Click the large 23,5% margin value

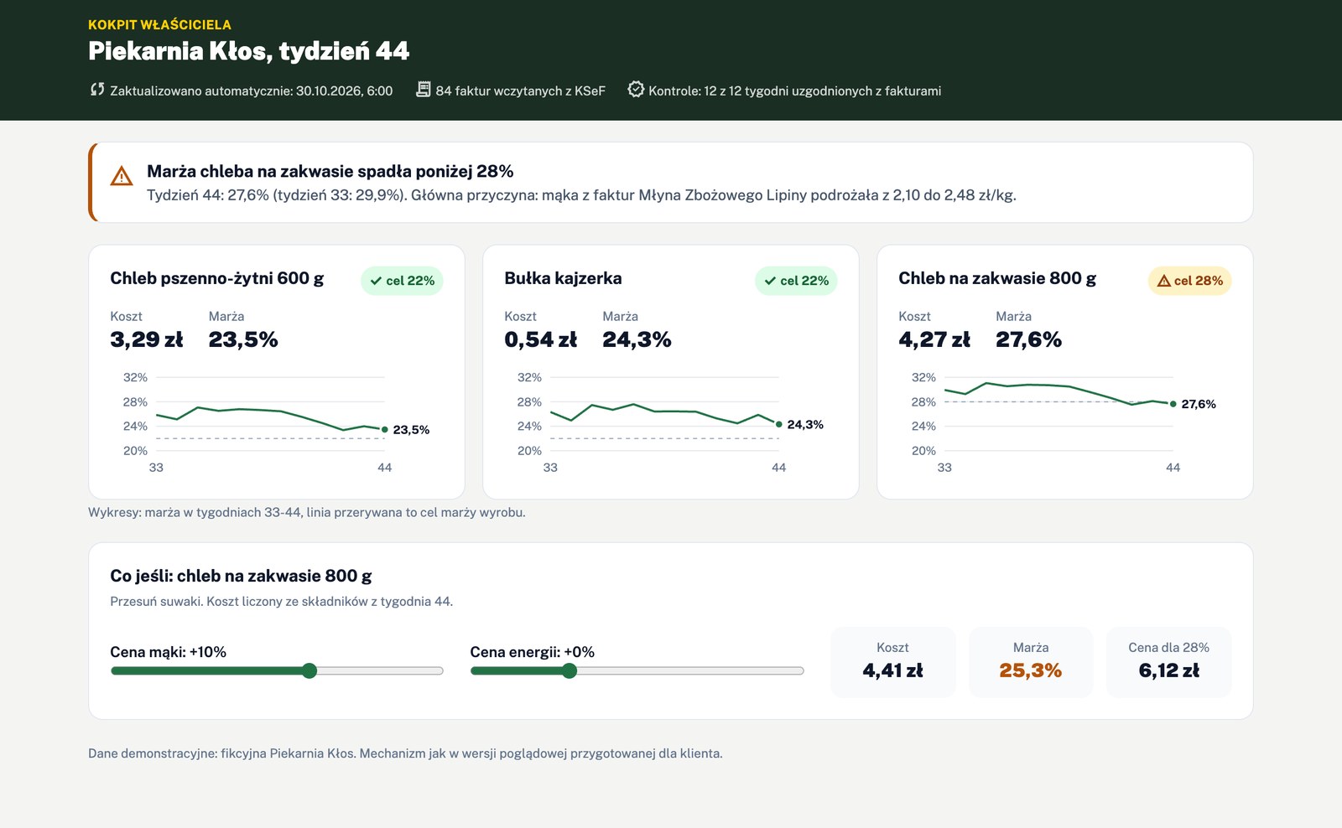pos(243,339)
